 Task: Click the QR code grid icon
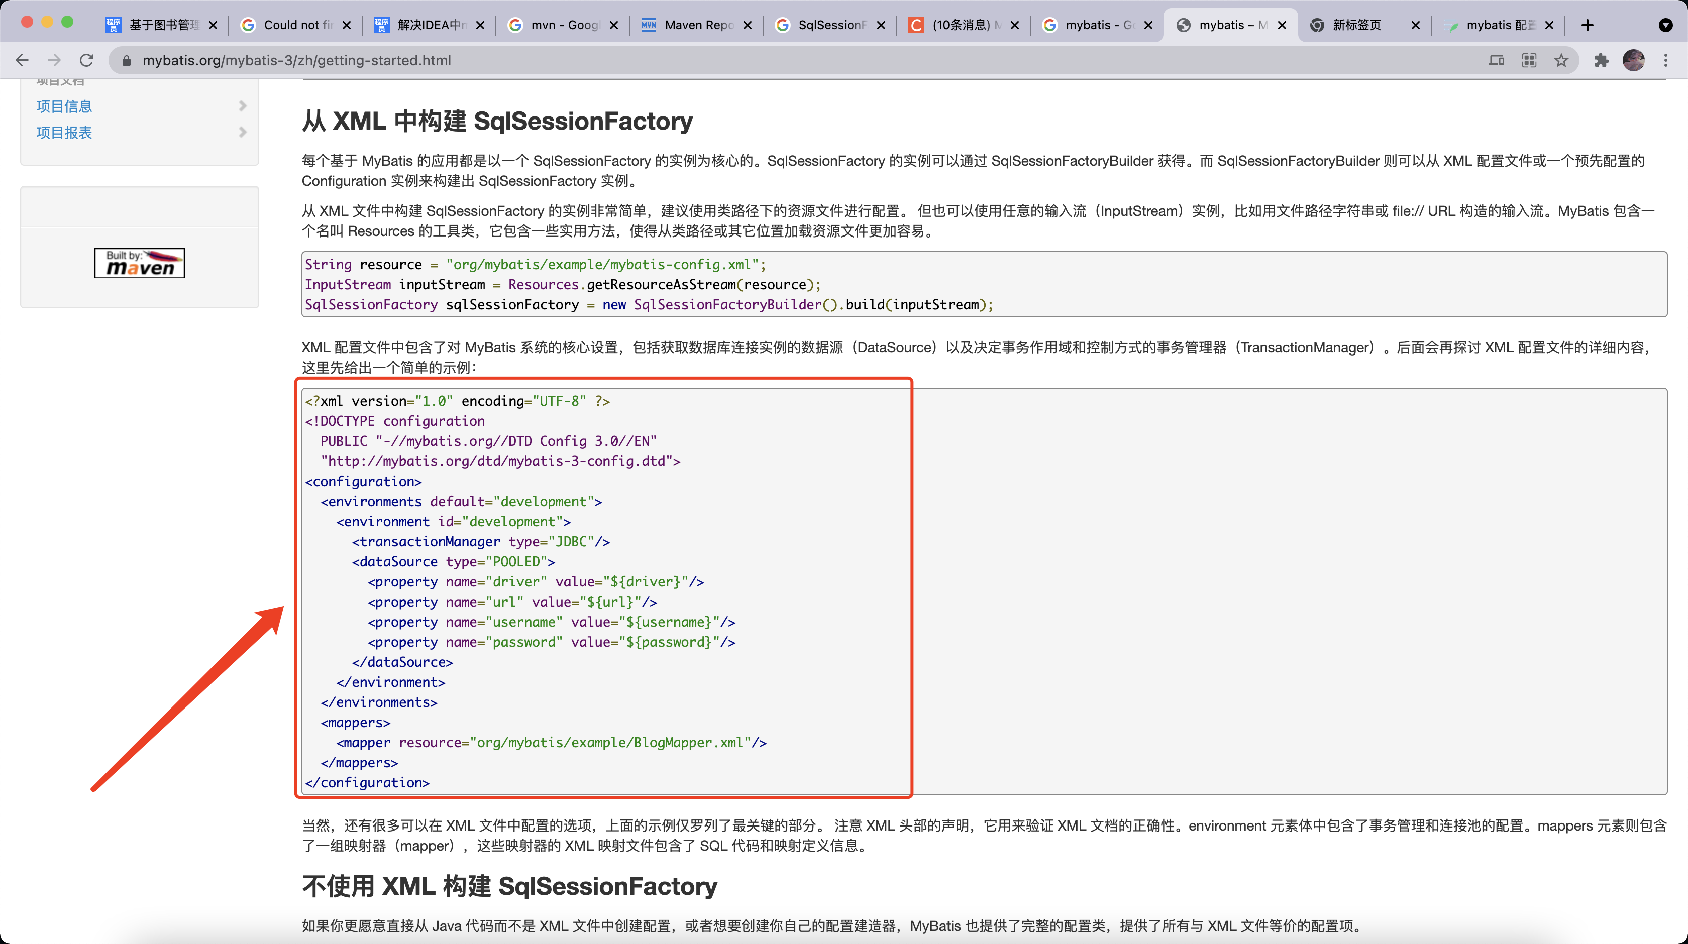pos(1529,60)
